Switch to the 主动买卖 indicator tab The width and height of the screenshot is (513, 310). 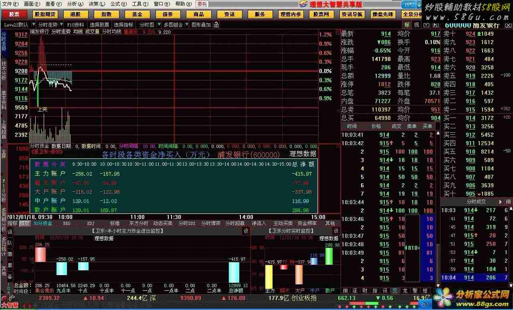coord(283,223)
